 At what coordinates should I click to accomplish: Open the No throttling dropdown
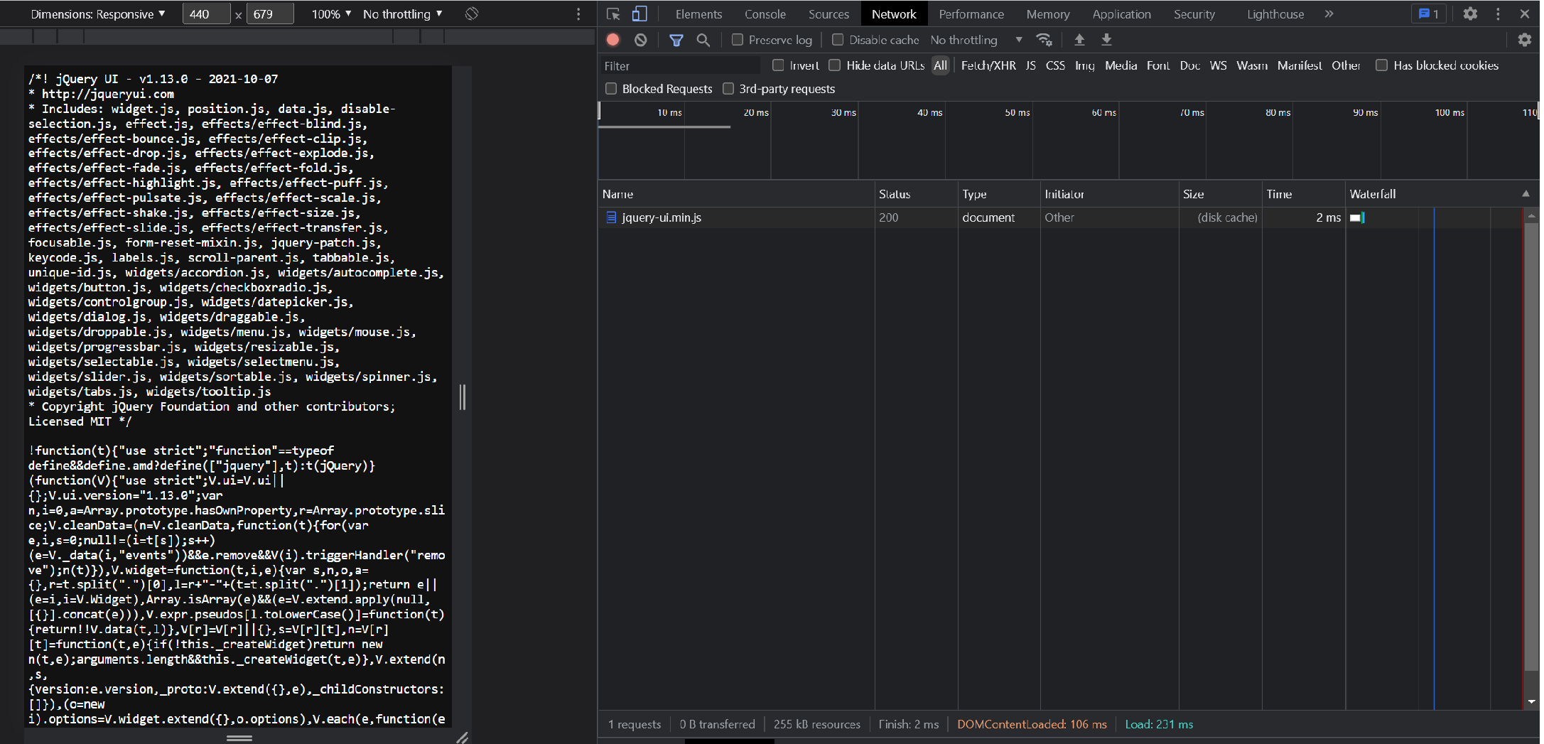click(402, 14)
